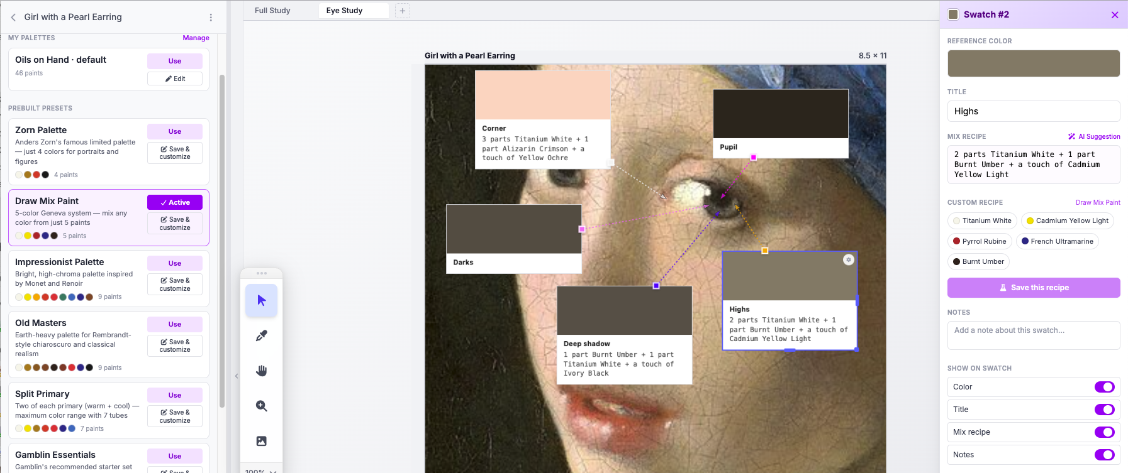Collapse the left sidebar chevron

(x=237, y=376)
